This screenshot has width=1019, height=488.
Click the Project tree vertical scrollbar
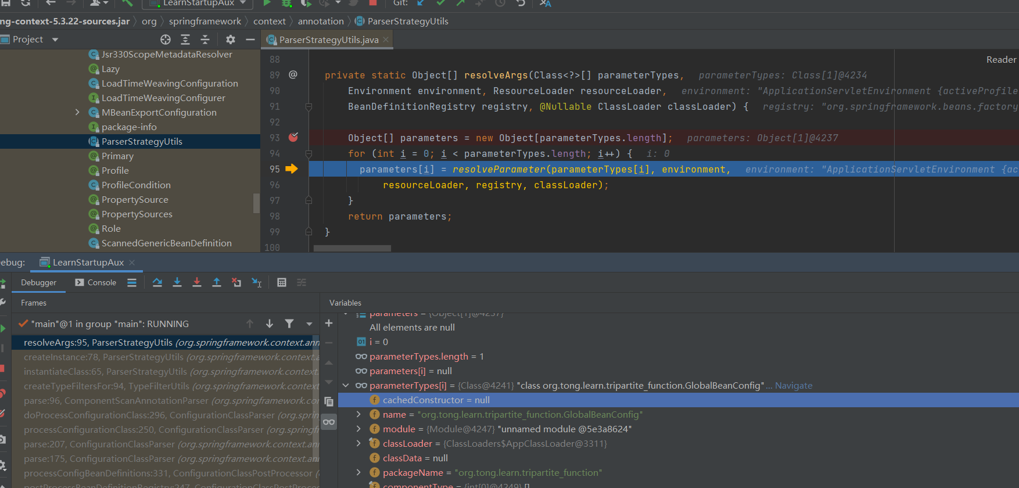(256, 203)
